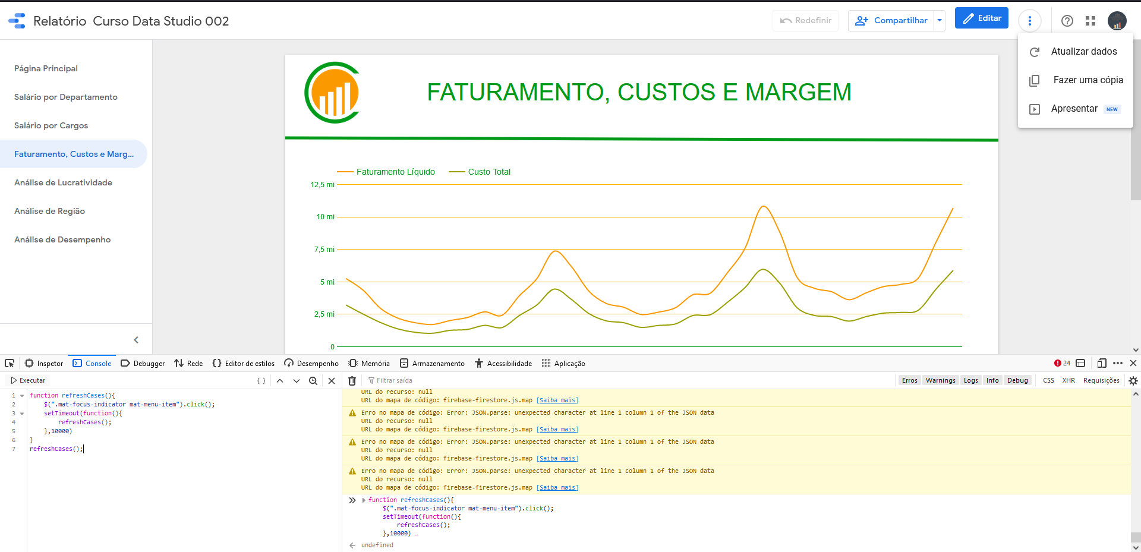Close the developer tools panel

tap(1133, 363)
